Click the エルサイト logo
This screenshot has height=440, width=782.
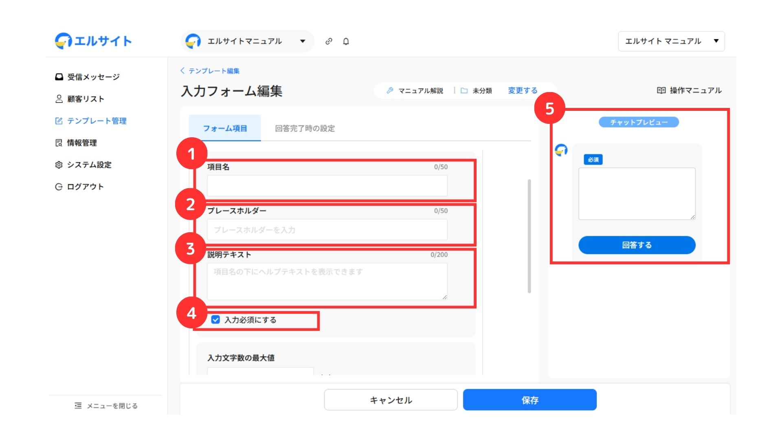tap(93, 41)
